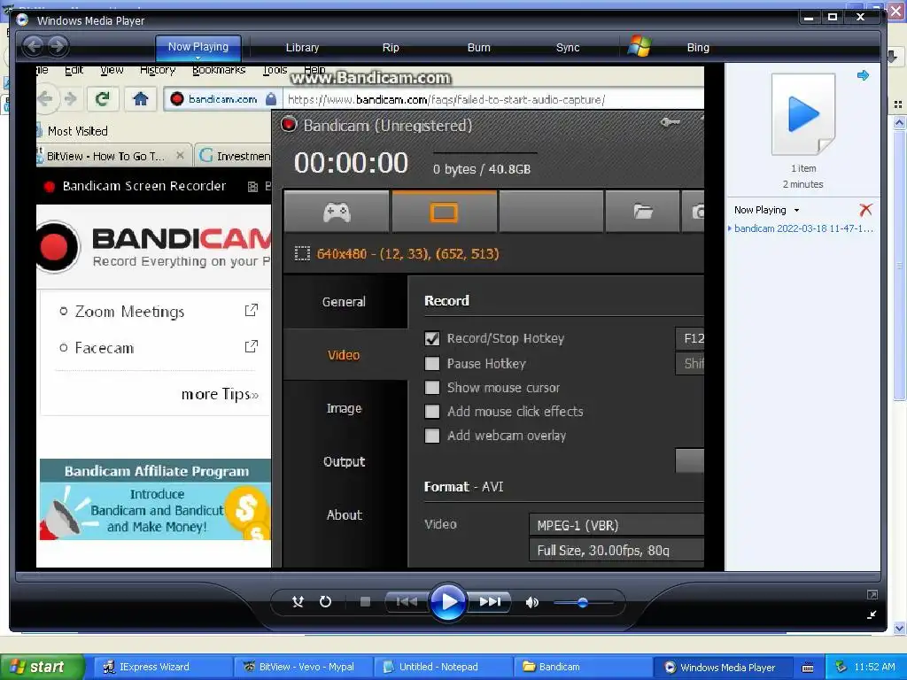This screenshot has height=680, width=907.
Task: Click the '2 minutes' duration text
Action: click(802, 184)
